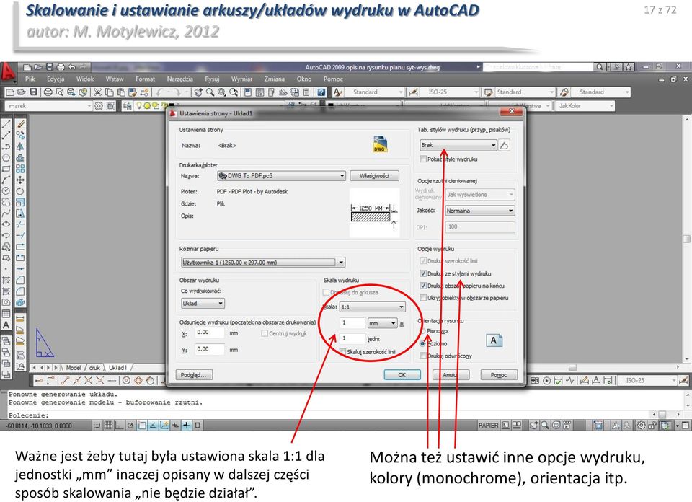
Task: Select the 'Pionowo' orientation radio button
Action: 423,331
